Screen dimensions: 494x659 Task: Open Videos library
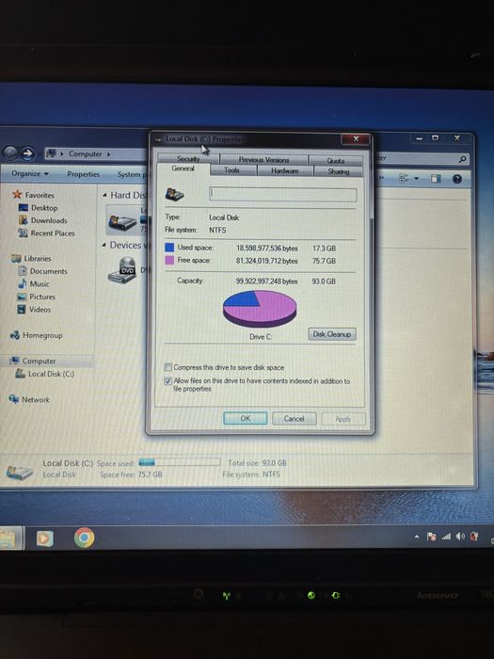(40, 310)
